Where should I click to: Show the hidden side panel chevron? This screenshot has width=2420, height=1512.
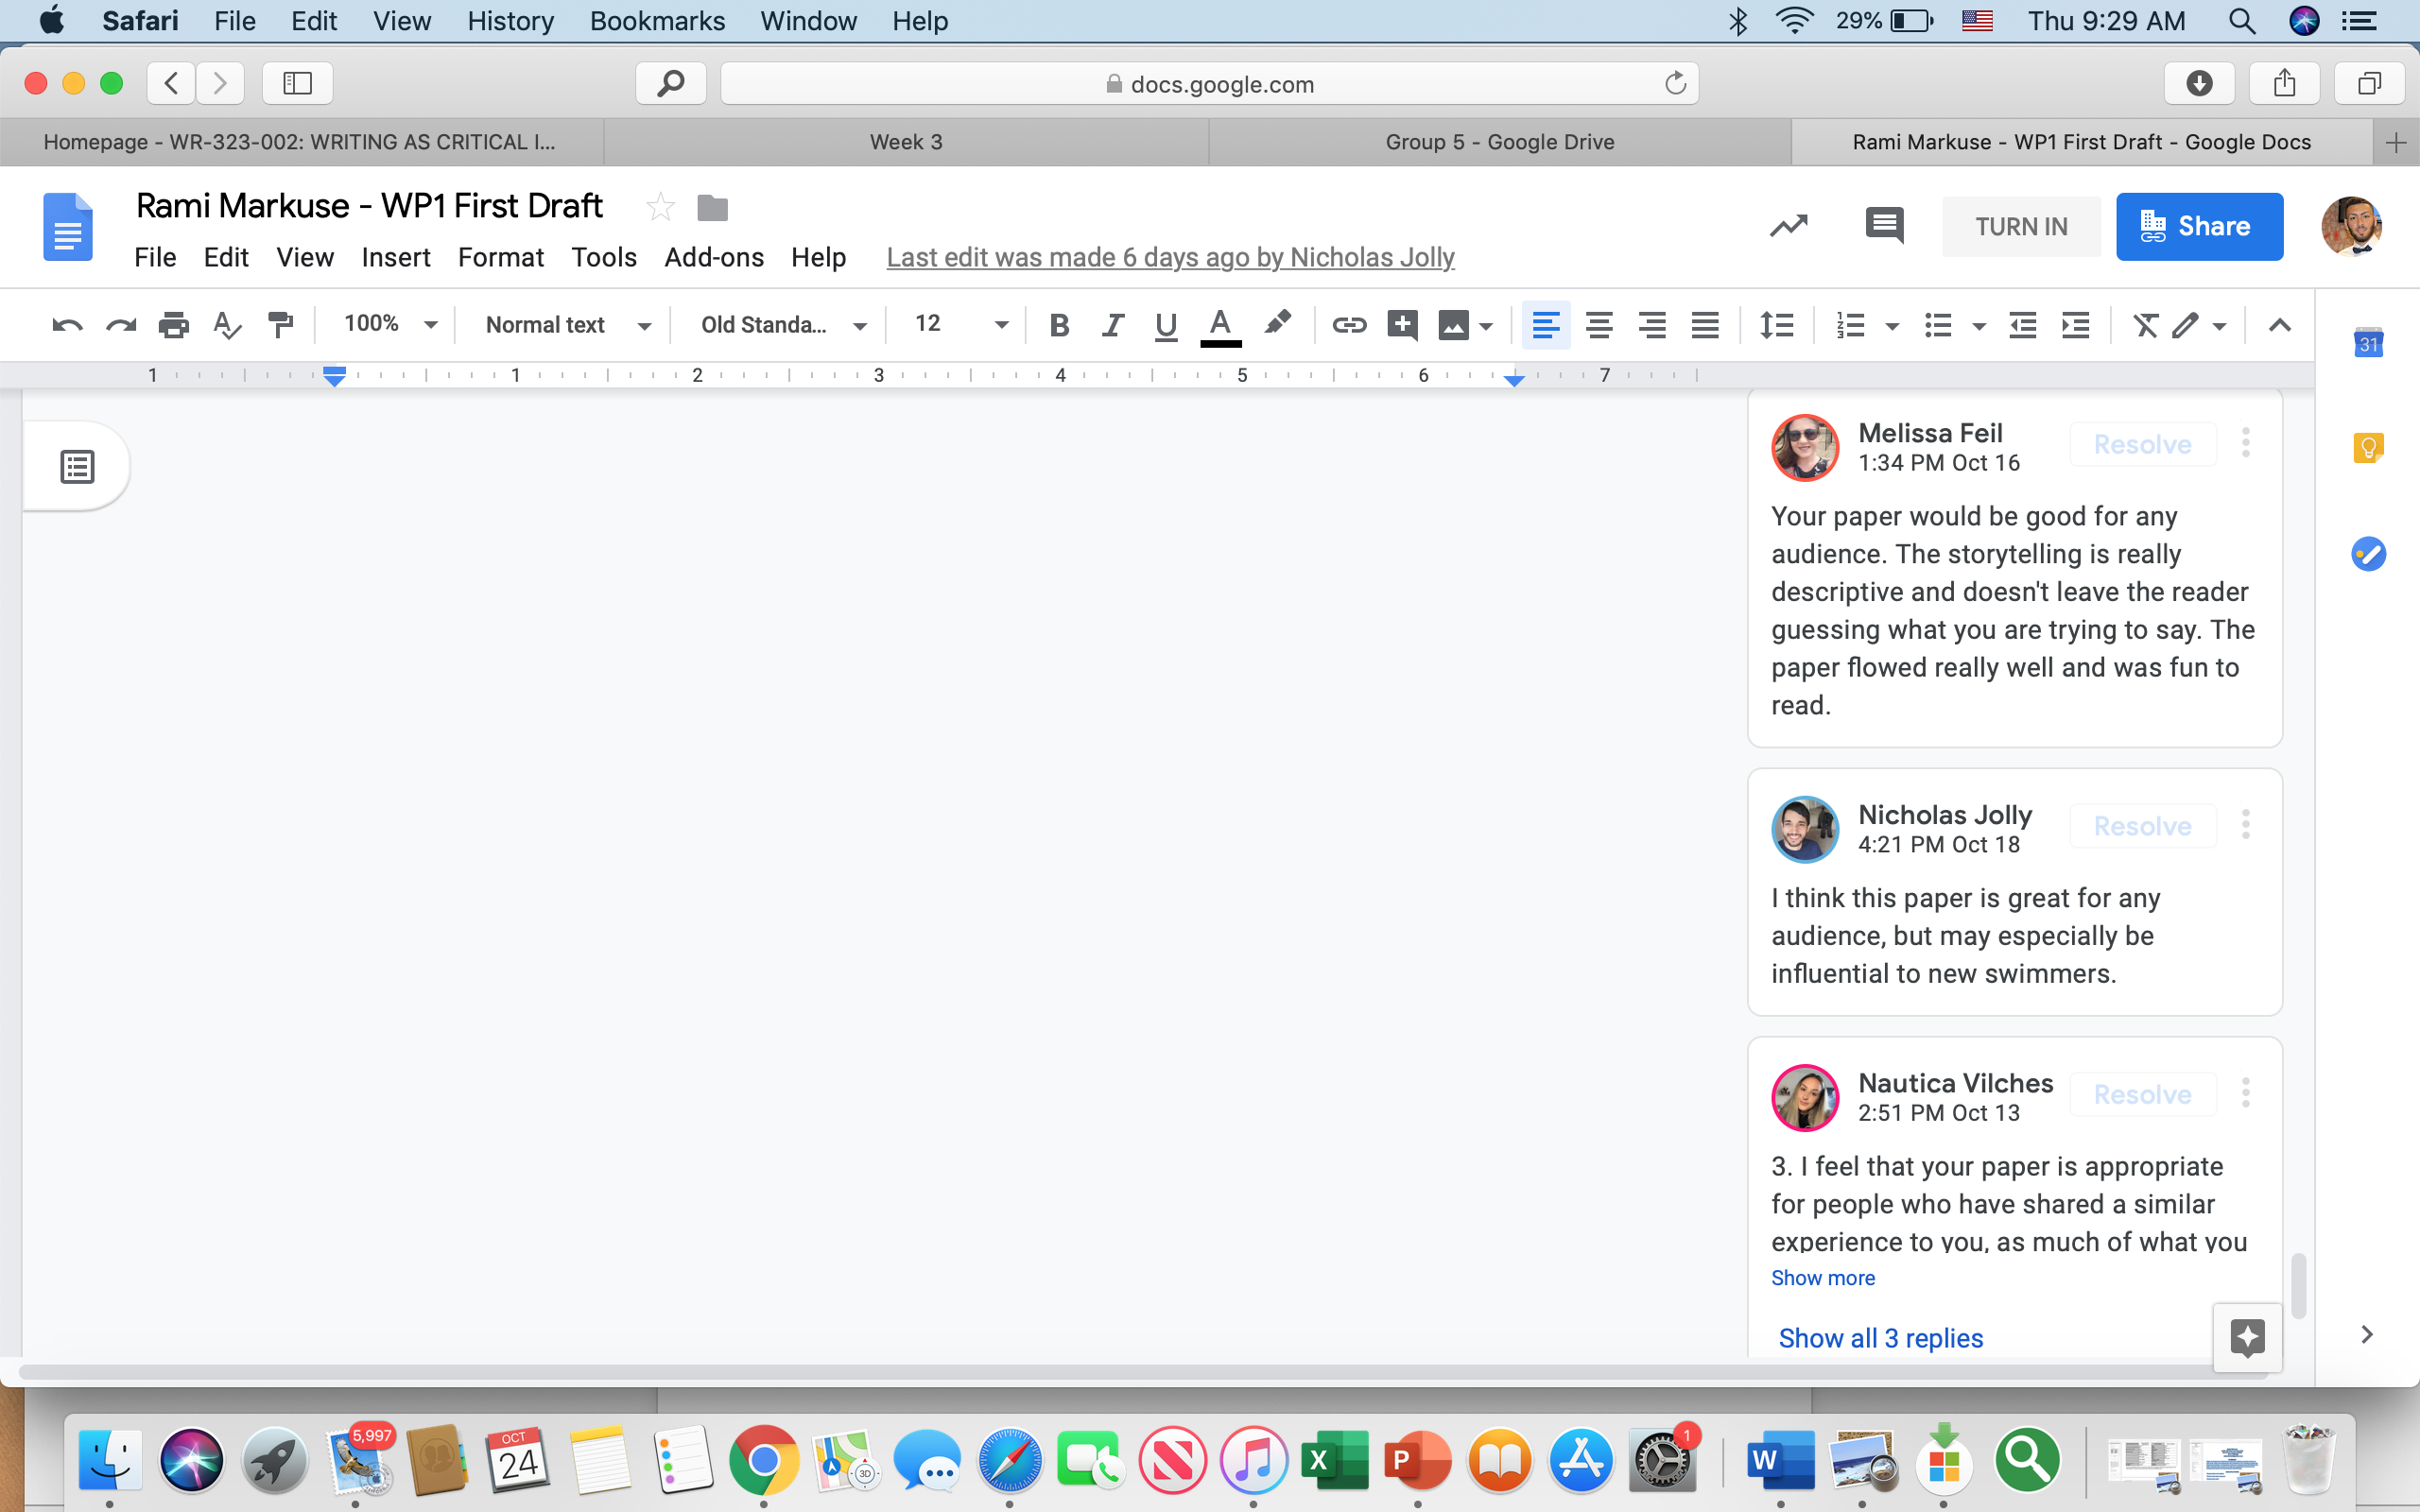pyautogui.click(x=2367, y=1334)
